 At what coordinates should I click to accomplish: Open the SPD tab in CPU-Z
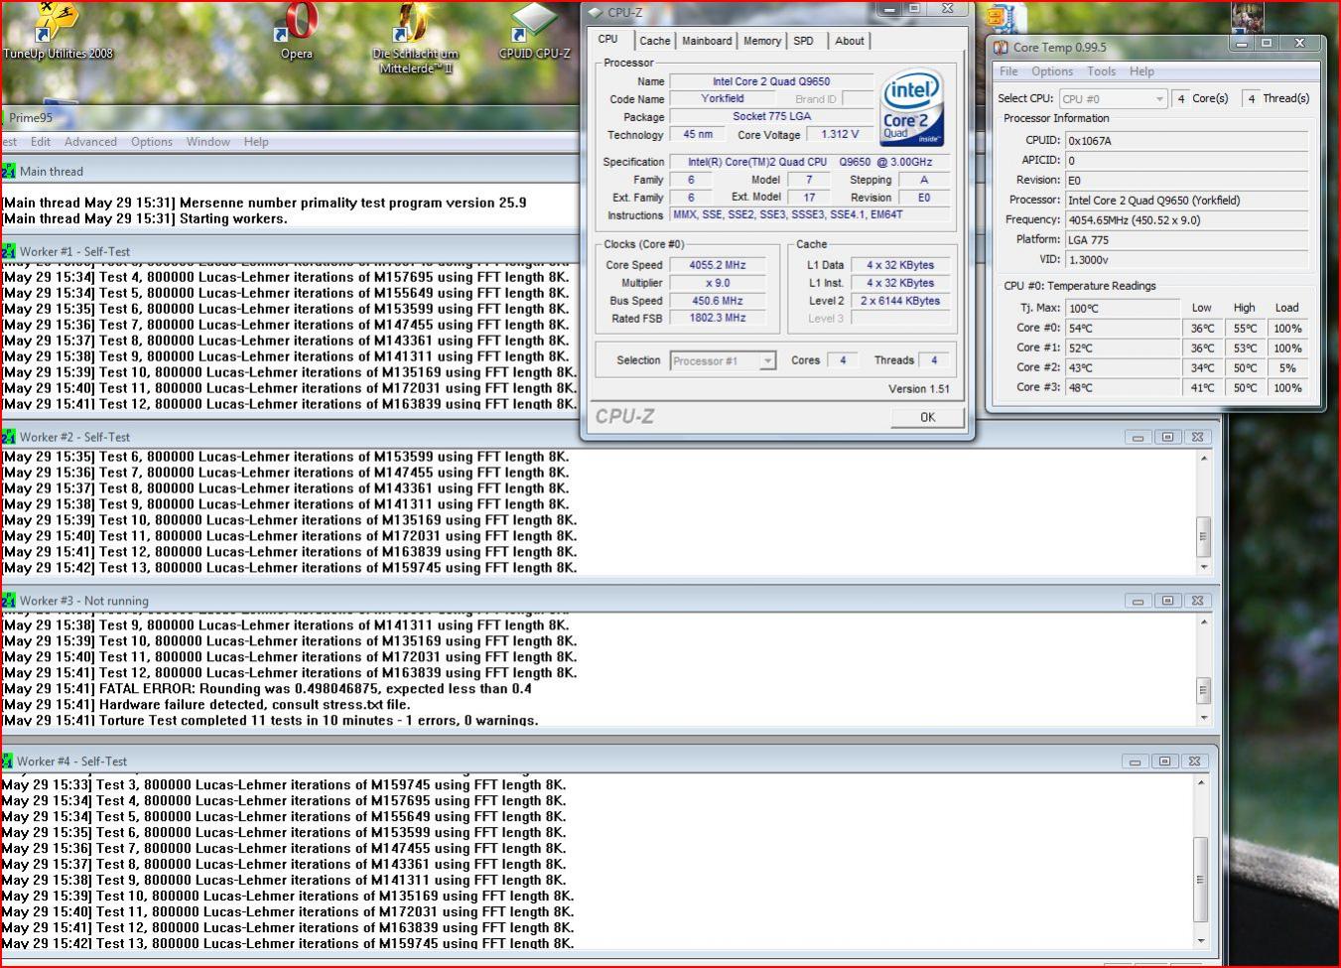point(804,41)
